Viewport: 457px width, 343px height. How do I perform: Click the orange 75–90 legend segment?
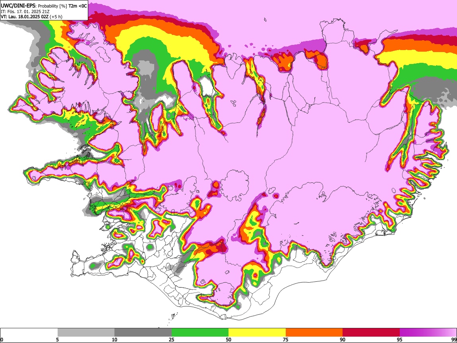point(314,332)
